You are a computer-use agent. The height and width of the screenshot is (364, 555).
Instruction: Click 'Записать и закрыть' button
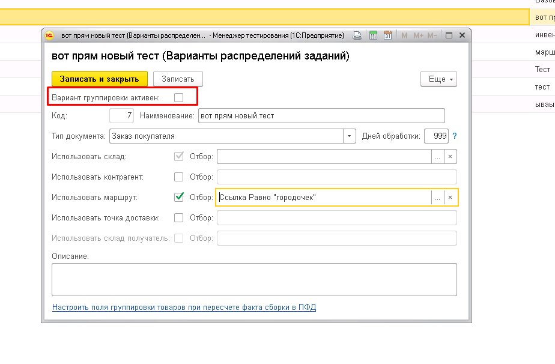coord(100,79)
